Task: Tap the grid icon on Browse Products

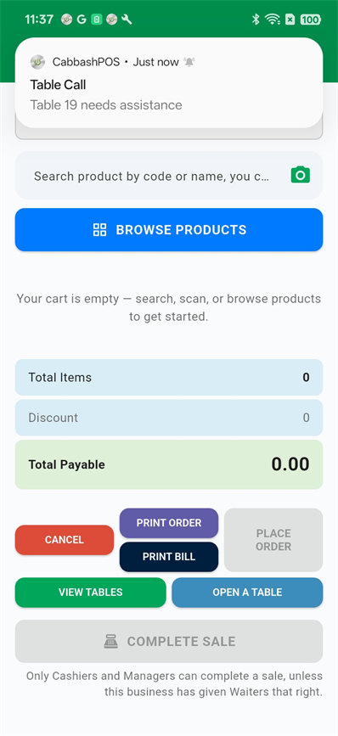Action: click(99, 229)
